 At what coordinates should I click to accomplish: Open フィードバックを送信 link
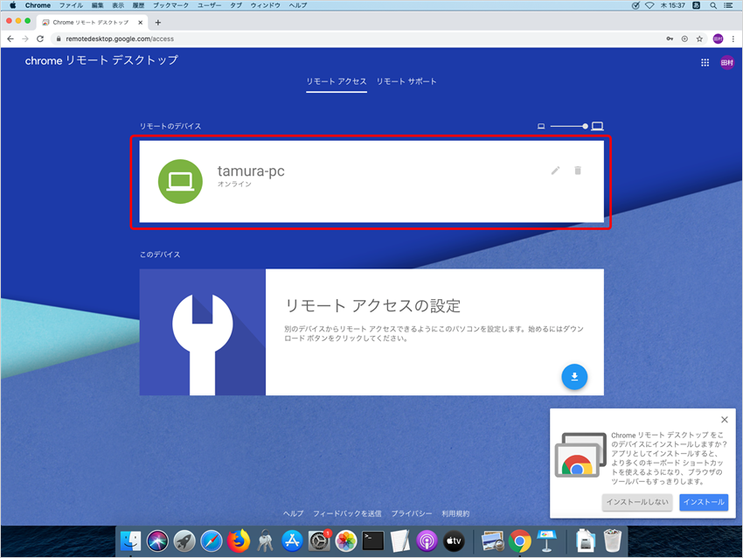[347, 513]
